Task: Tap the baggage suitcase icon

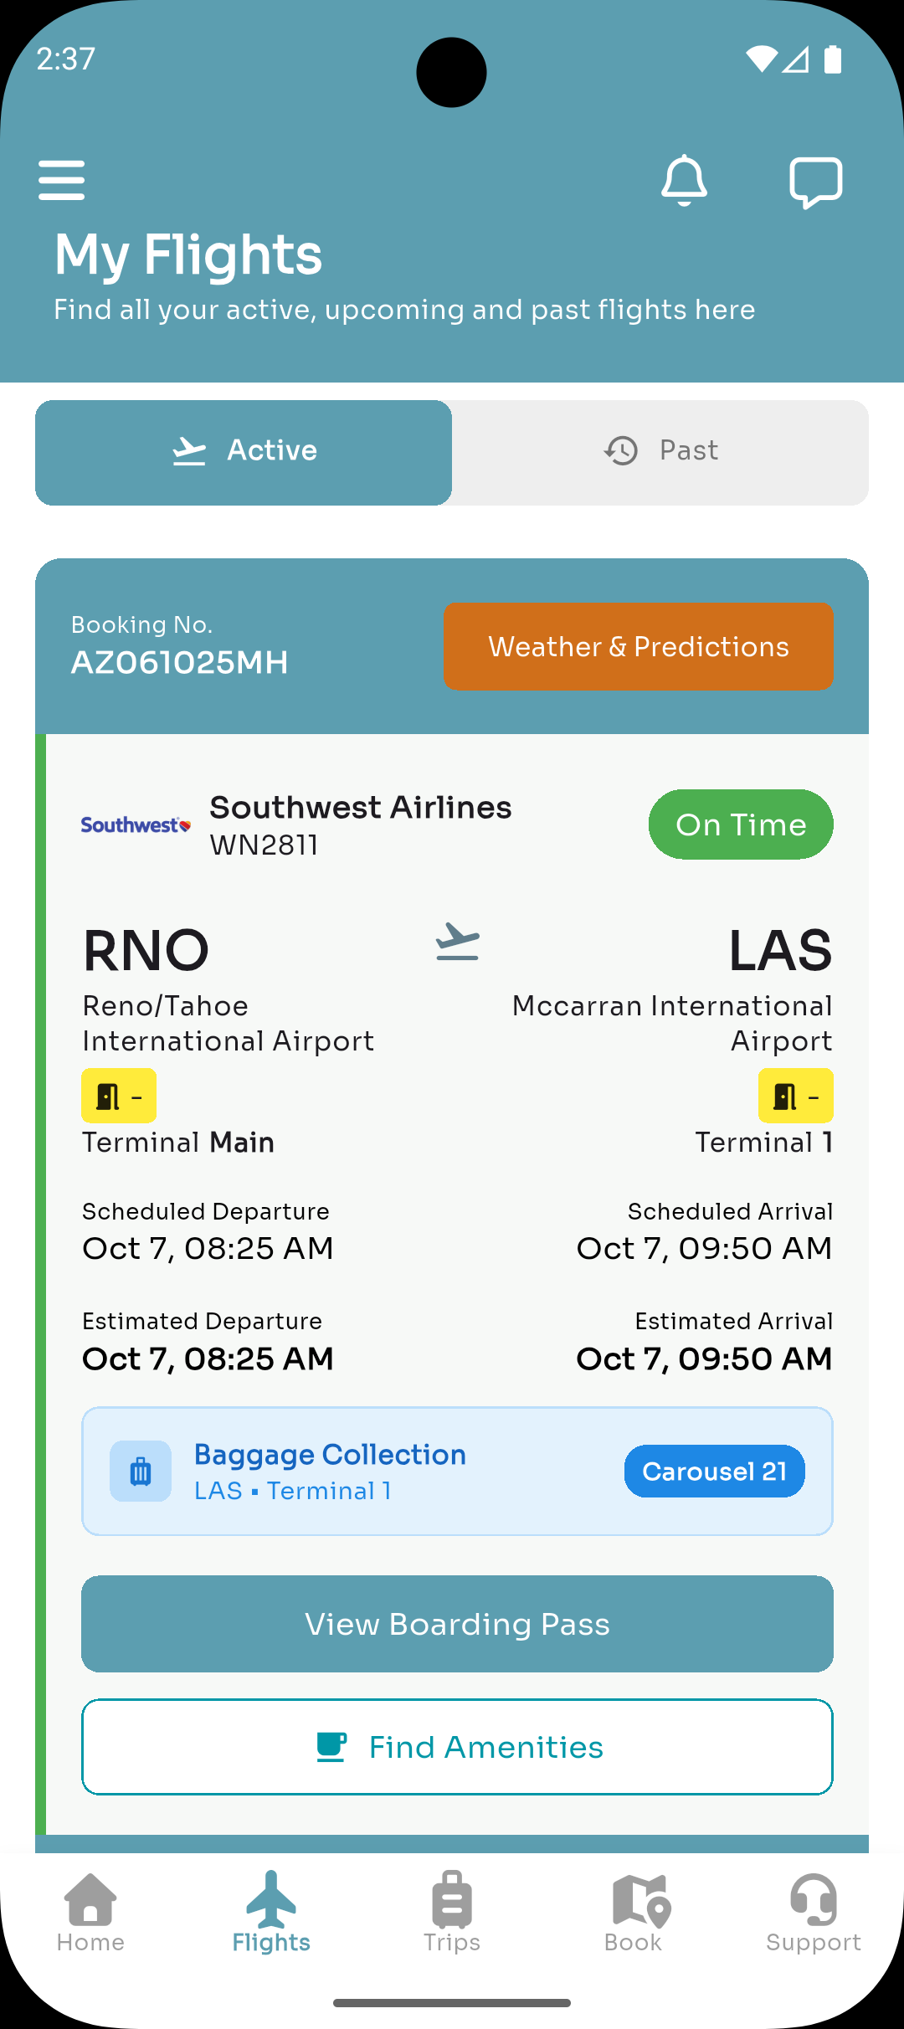Action: [141, 1471]
